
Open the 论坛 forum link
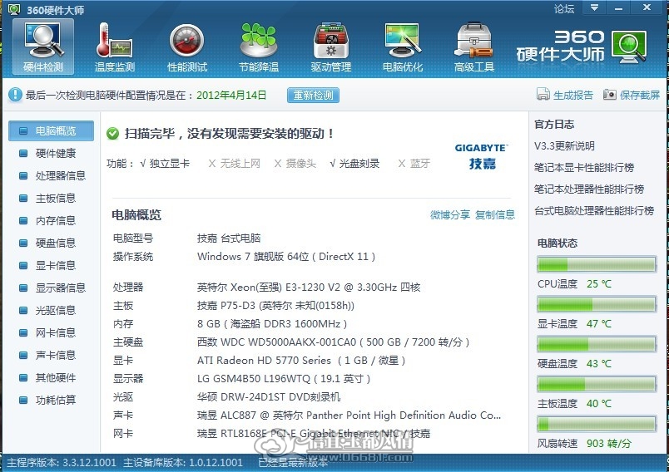click(564, 9)
